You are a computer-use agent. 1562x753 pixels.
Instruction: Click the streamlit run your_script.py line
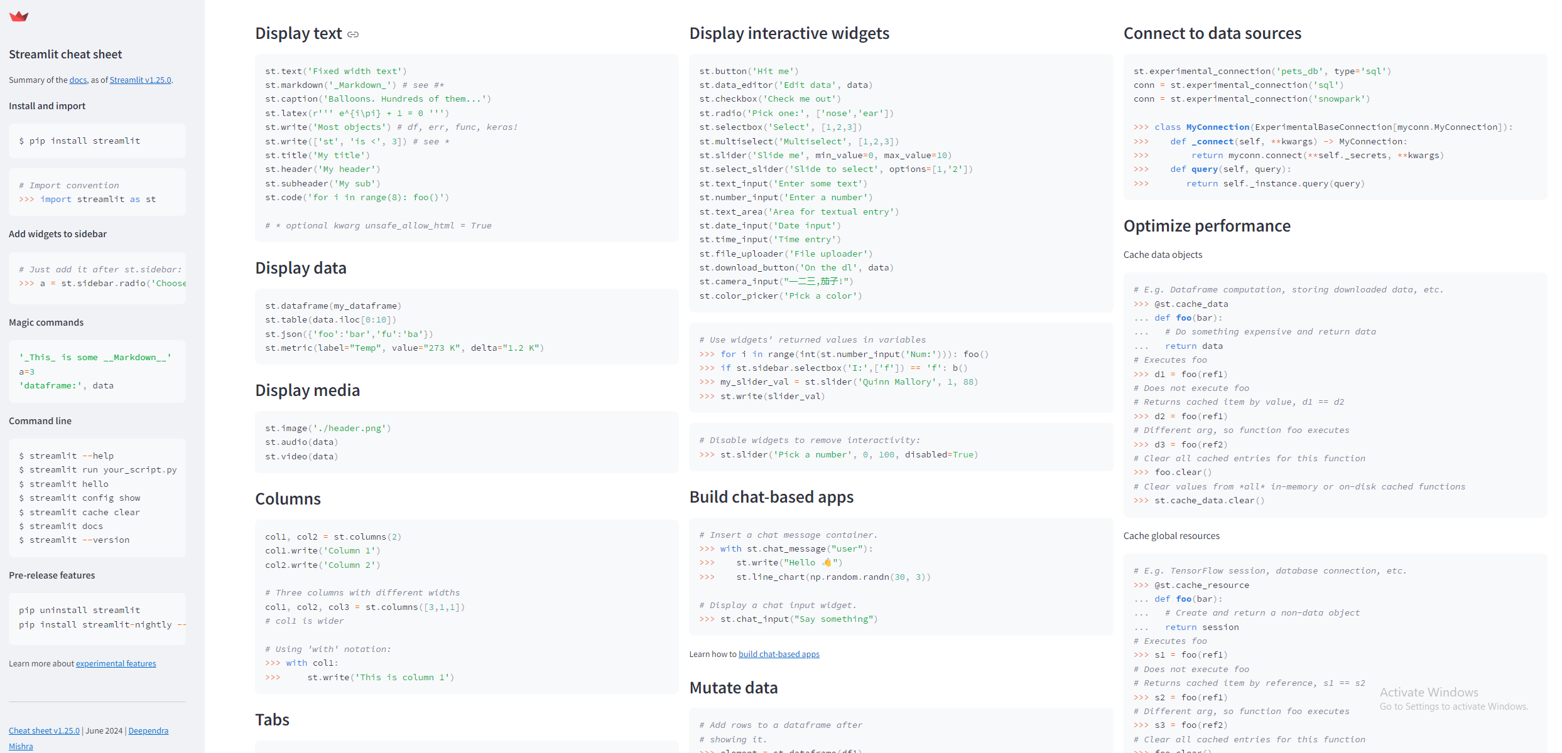[98, 470]
